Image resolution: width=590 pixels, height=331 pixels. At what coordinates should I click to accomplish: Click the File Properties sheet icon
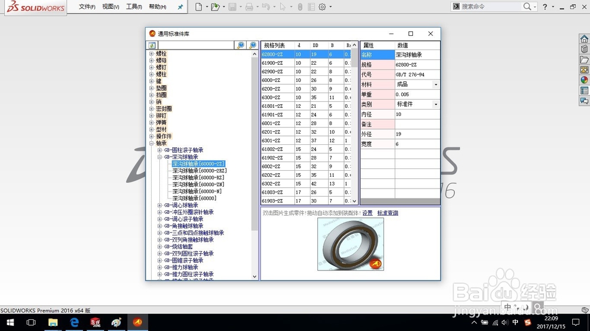point(311,6)
